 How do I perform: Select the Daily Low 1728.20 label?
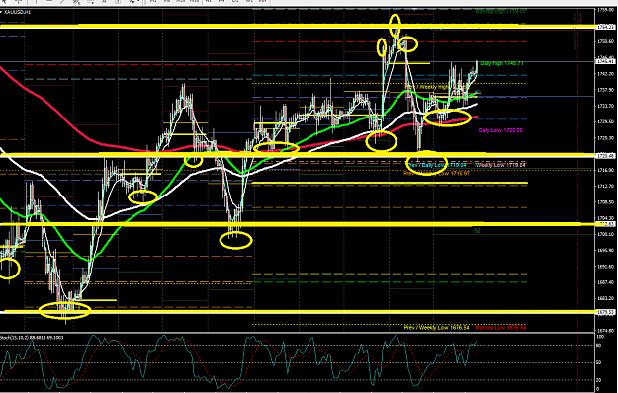point(500,130)
